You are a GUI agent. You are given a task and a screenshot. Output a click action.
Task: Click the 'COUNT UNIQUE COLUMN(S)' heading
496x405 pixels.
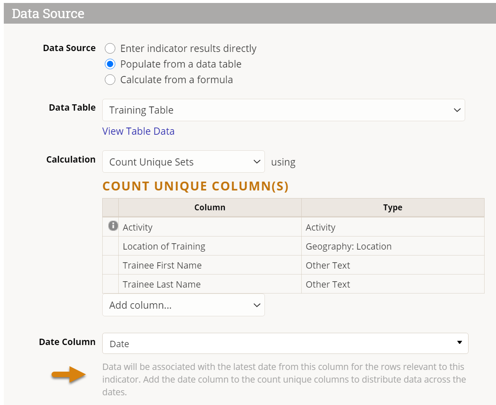pos(196,186)
